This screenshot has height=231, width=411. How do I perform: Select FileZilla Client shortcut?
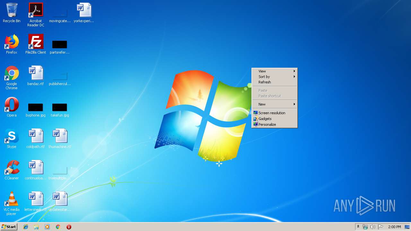point(36,44)
